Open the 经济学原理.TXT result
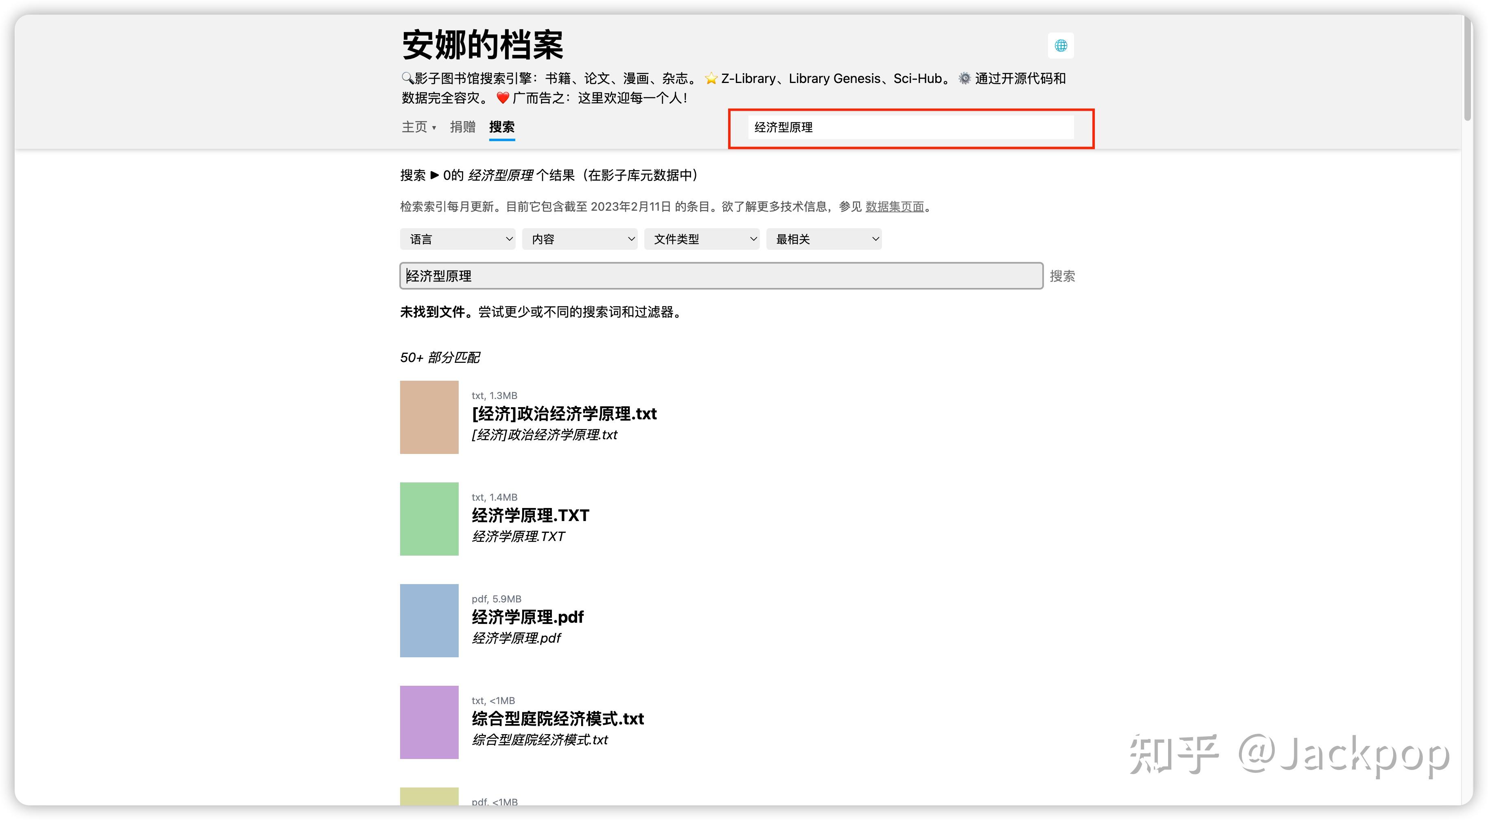1488x820 pixels. pos(530,516)
